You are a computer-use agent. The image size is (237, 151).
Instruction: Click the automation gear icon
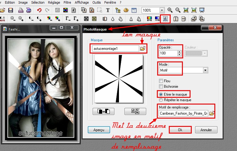(126, 10)
